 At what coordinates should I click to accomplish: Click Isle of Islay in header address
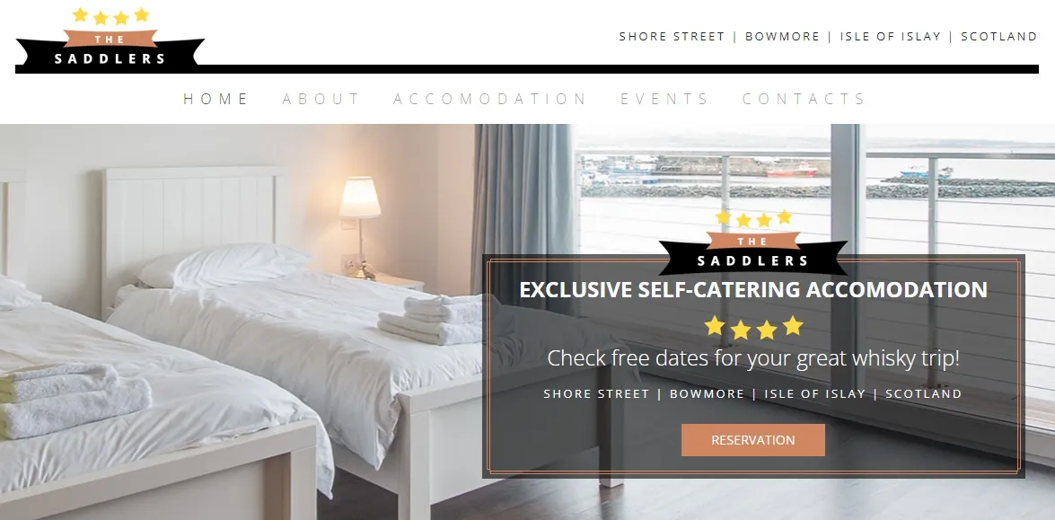pos(890,36)
